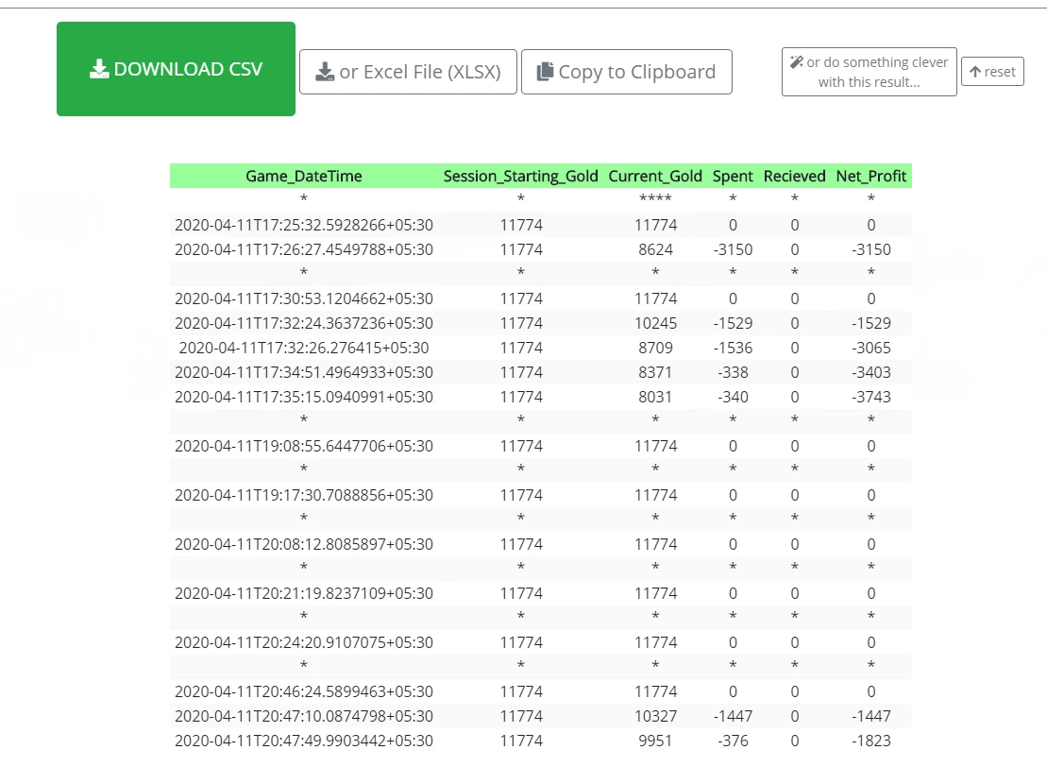Click the clipboard icon on the Copy button
The width and height of the screenshot is (1047, 784).
point(545,72)
